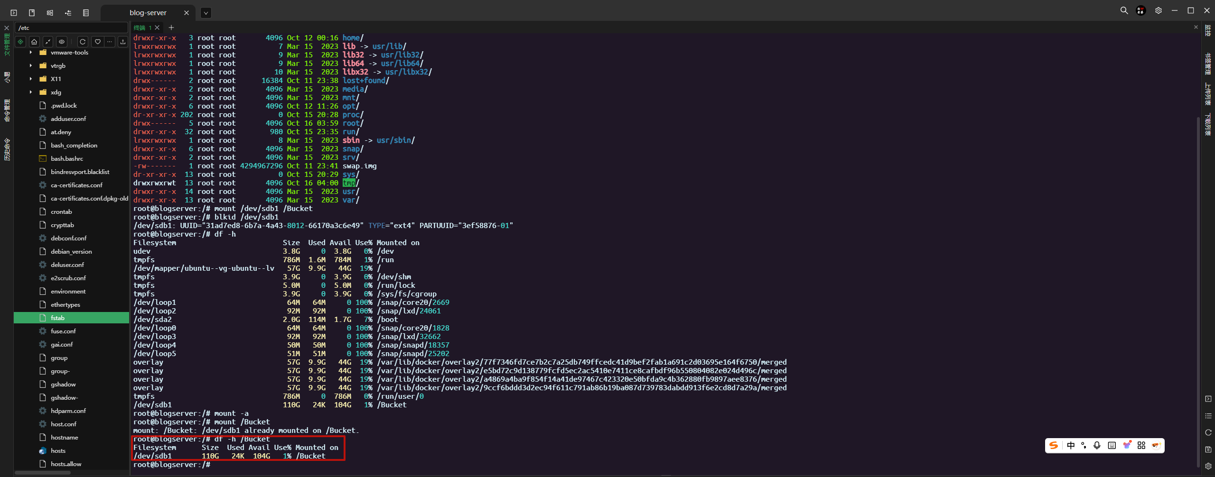Add a new terminal tab with plus button
This screenshot has height=477, width=1215.
coord(171,28)
